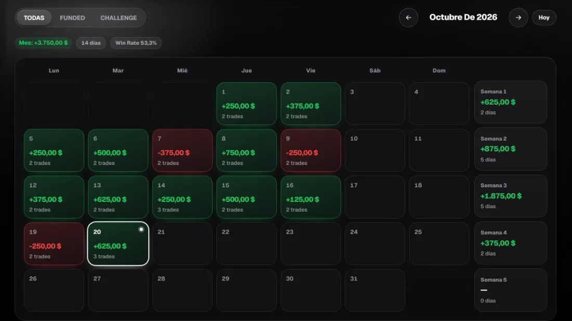
Task: Select empty day 18 cell
Action: [439, 197]
